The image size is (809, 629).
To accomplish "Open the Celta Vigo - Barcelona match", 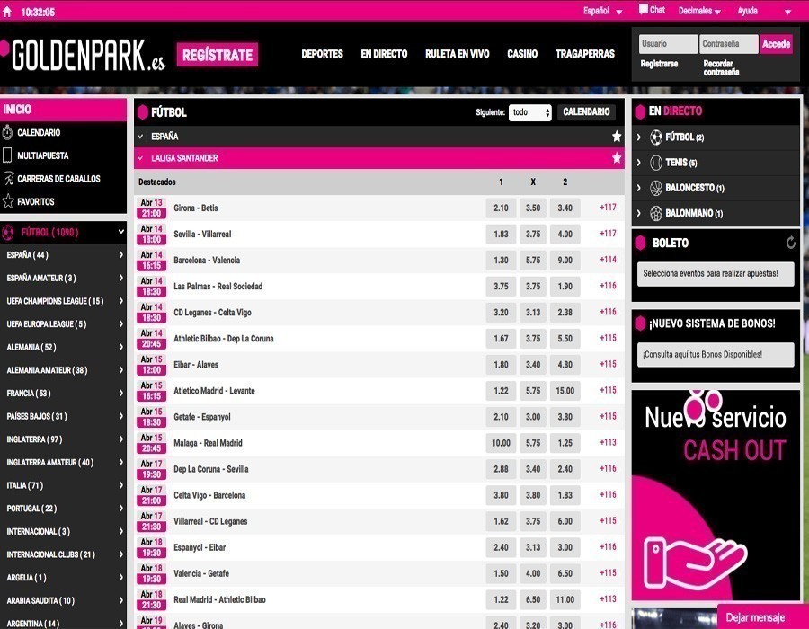I will click(209, 495).
